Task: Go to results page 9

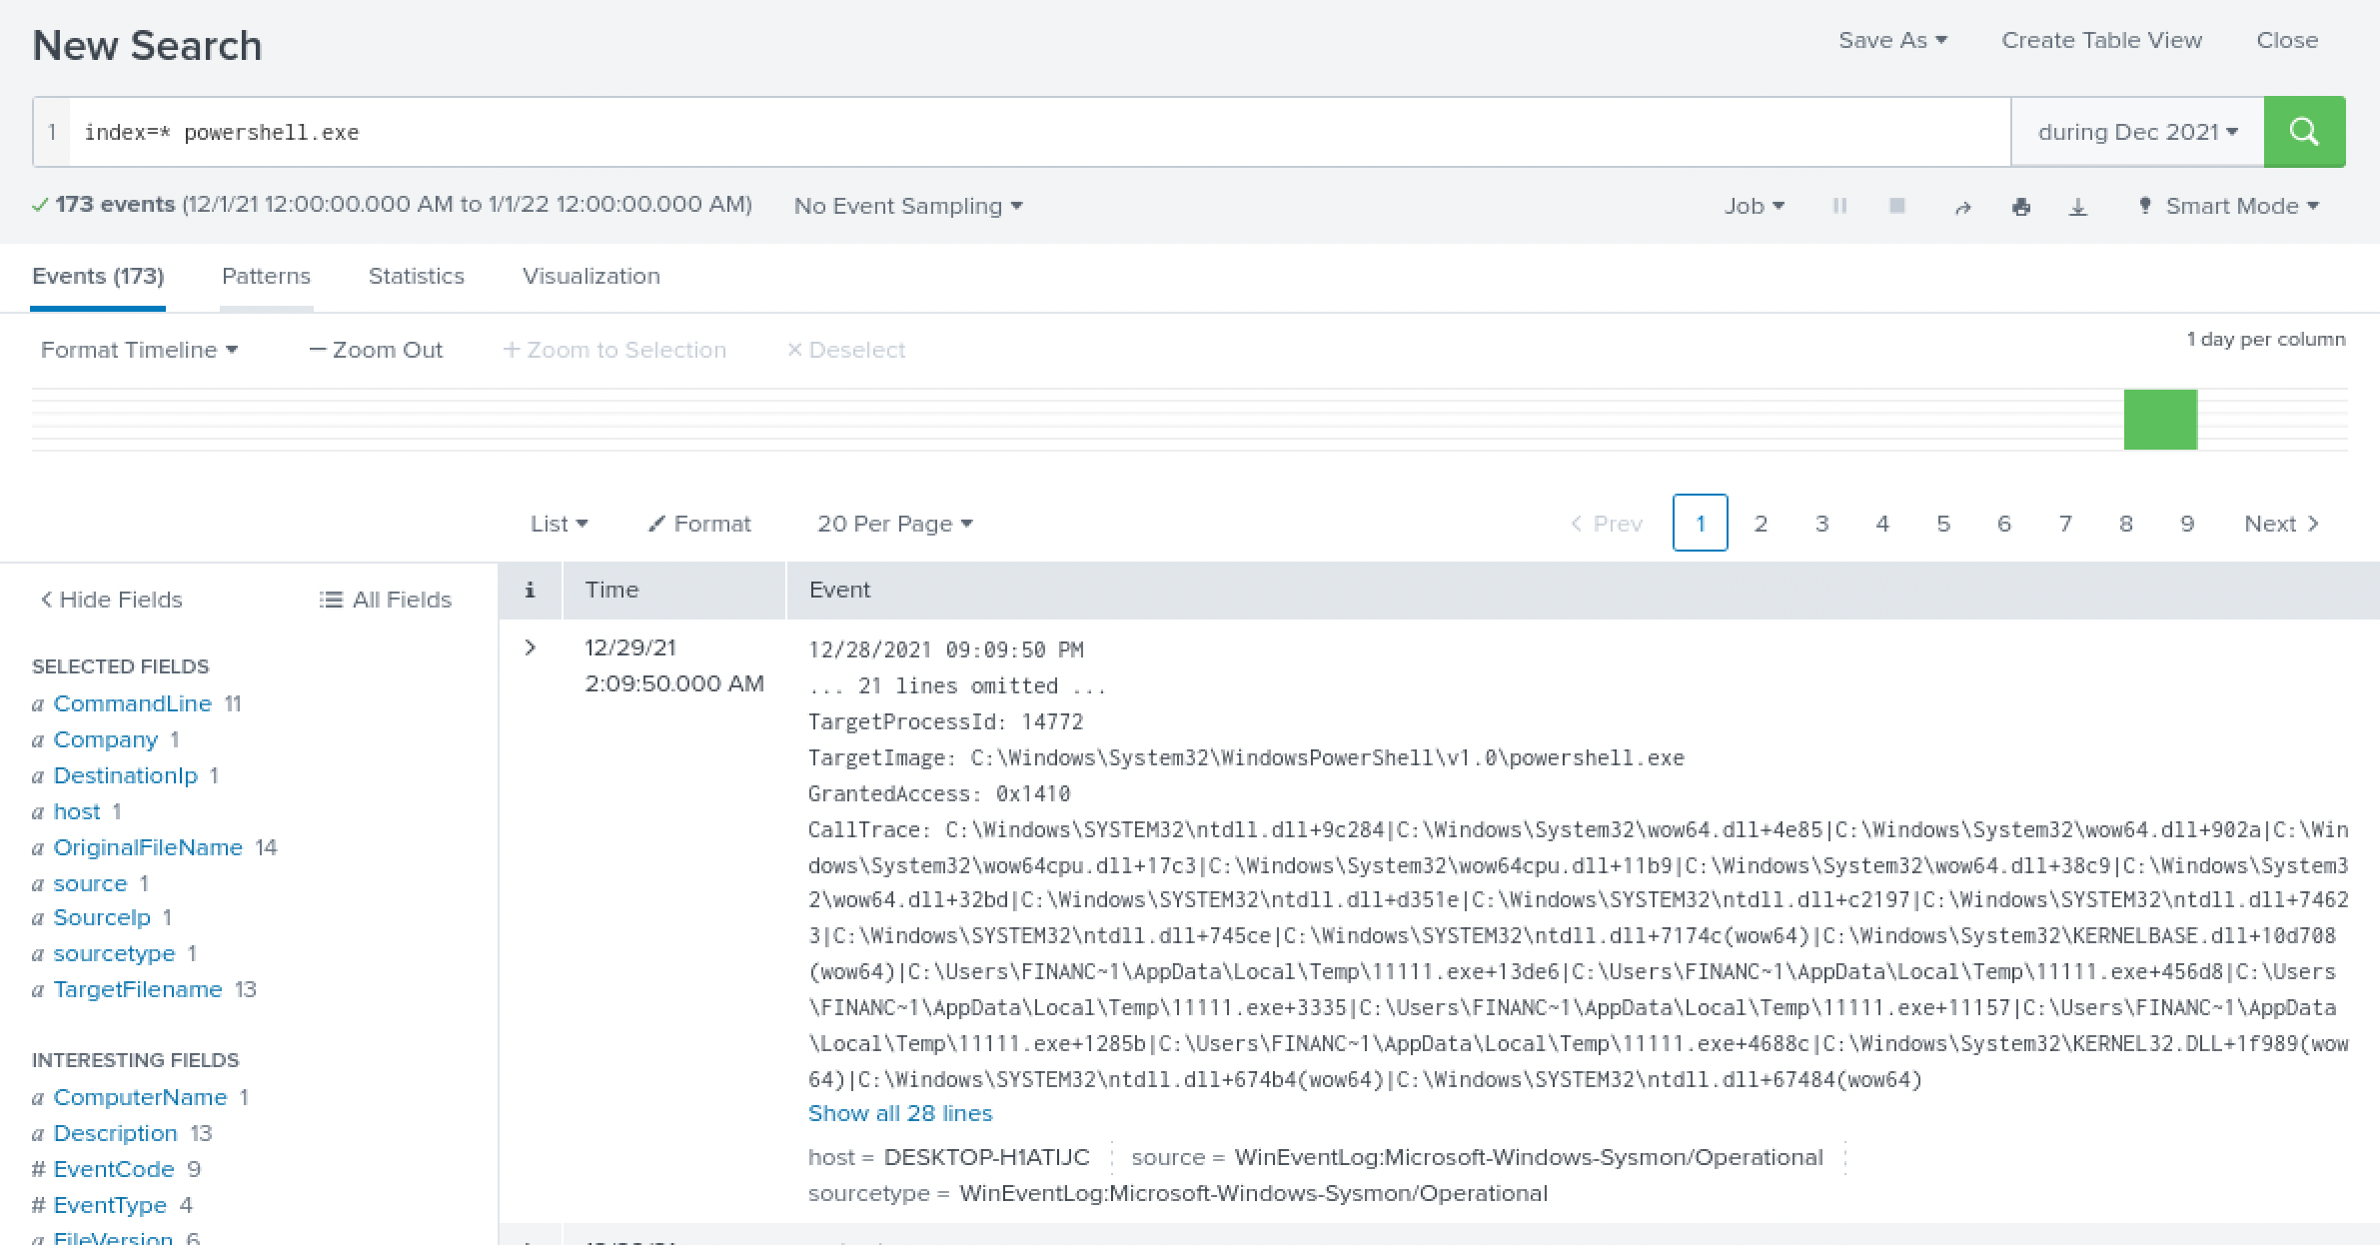Action: tap(2187, 524)
